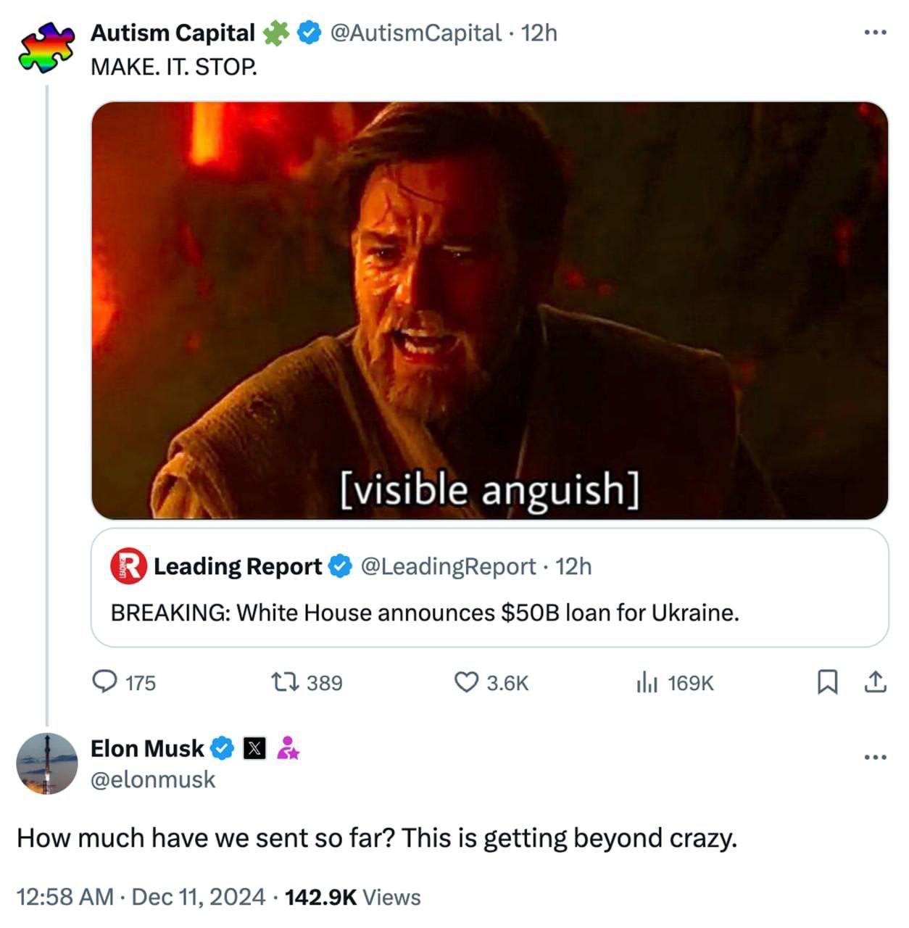
Task: Open the @AutismCapital handle link
Action: tap(415, 33)
